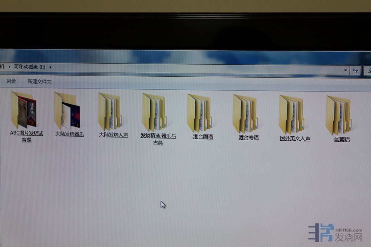The height and width of the screenshot is (247, 371).
Task: Click the 大陆发烧人声 name label
Action: click(113, 135)
